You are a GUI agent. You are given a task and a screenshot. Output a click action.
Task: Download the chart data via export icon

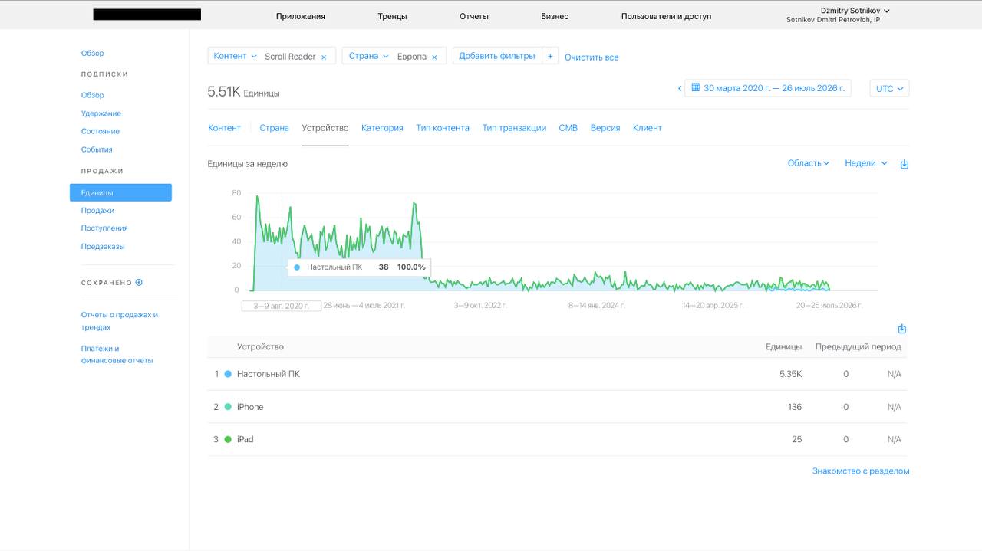point(905,164)
